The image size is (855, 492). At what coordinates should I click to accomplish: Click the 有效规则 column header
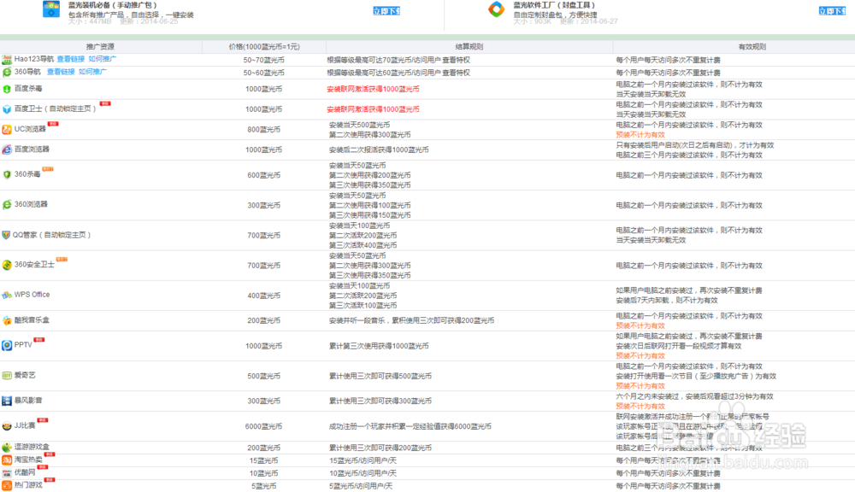(x=752, y=47)
